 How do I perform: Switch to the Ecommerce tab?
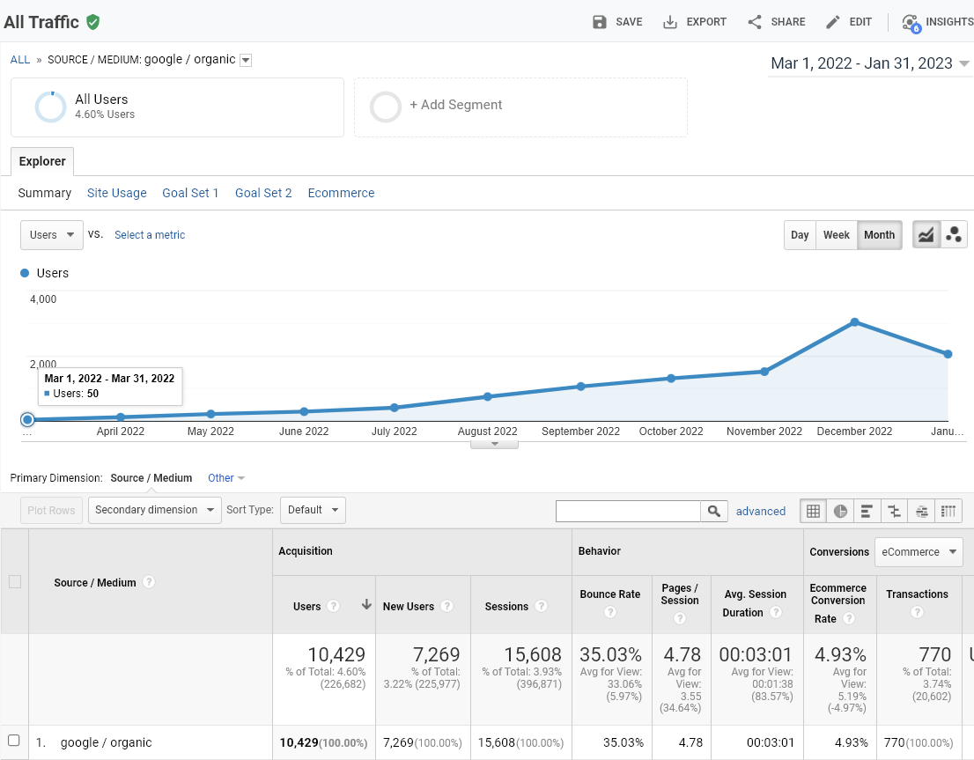[x=341, y=193]
